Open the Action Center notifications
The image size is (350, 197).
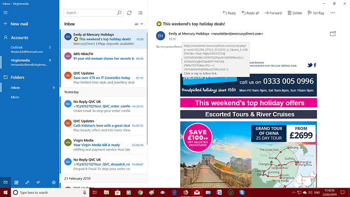click(343, 192)
